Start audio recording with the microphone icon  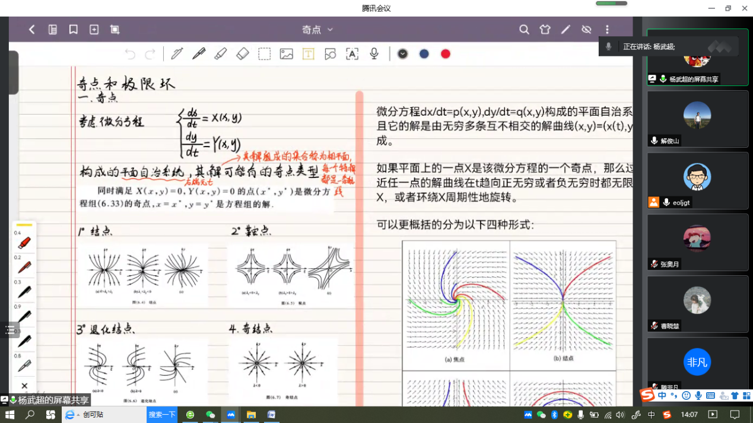(374, 54)
